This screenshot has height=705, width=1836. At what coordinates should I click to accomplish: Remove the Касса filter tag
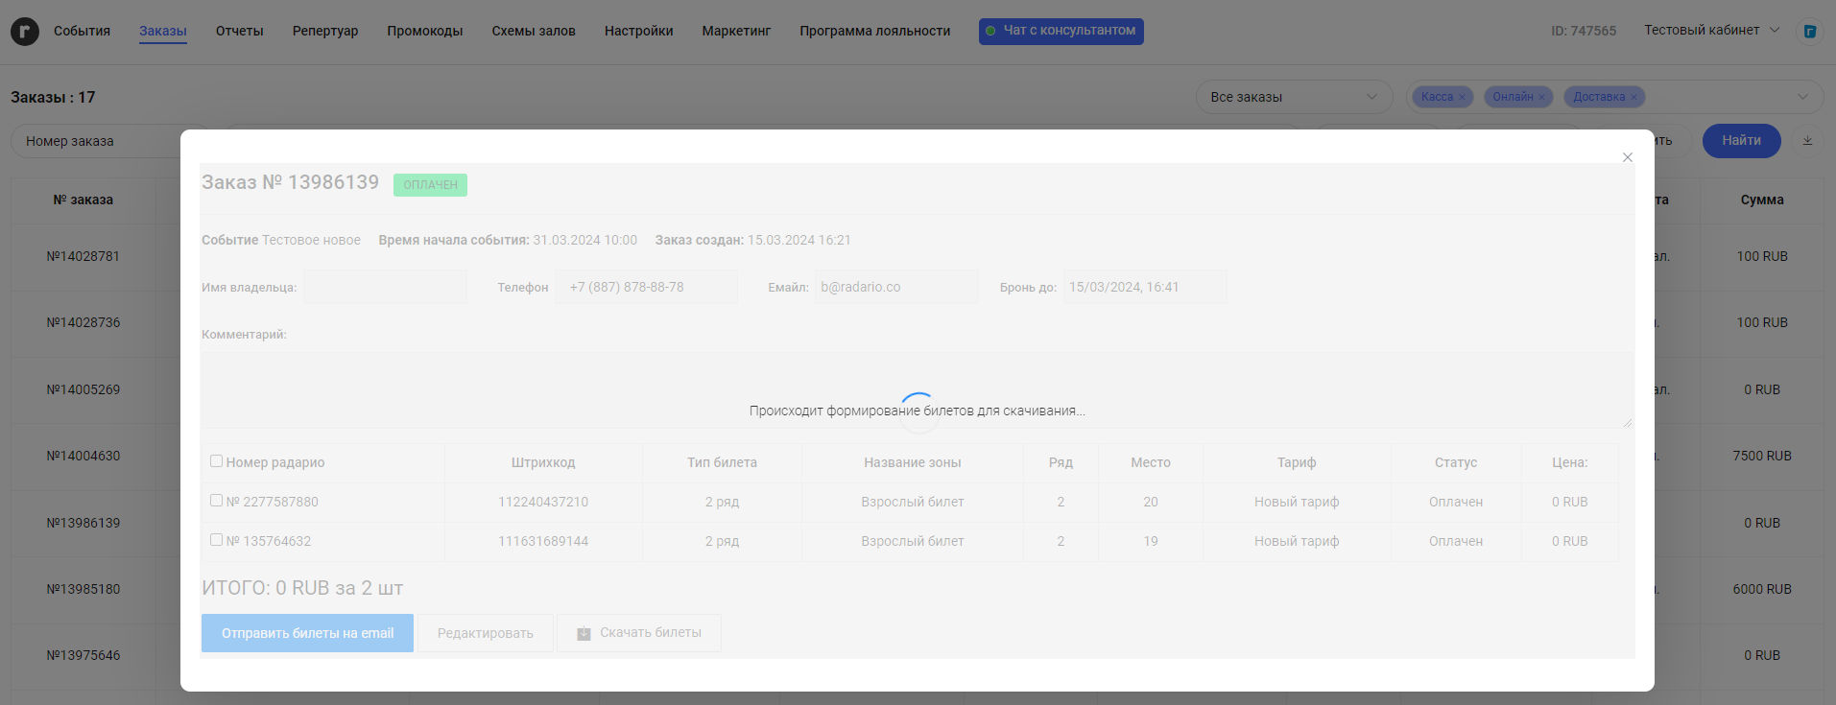(x=1463, y=97)
